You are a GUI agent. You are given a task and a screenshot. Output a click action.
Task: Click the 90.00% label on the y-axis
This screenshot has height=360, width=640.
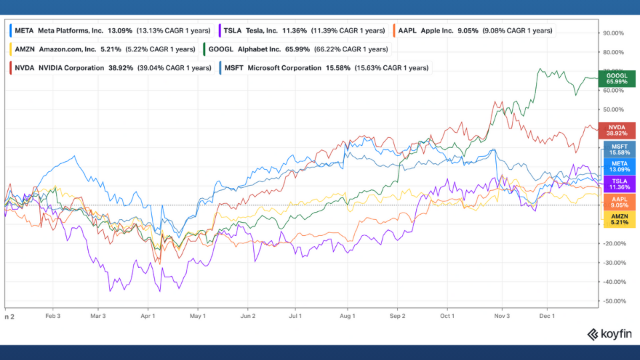point(613,33)
